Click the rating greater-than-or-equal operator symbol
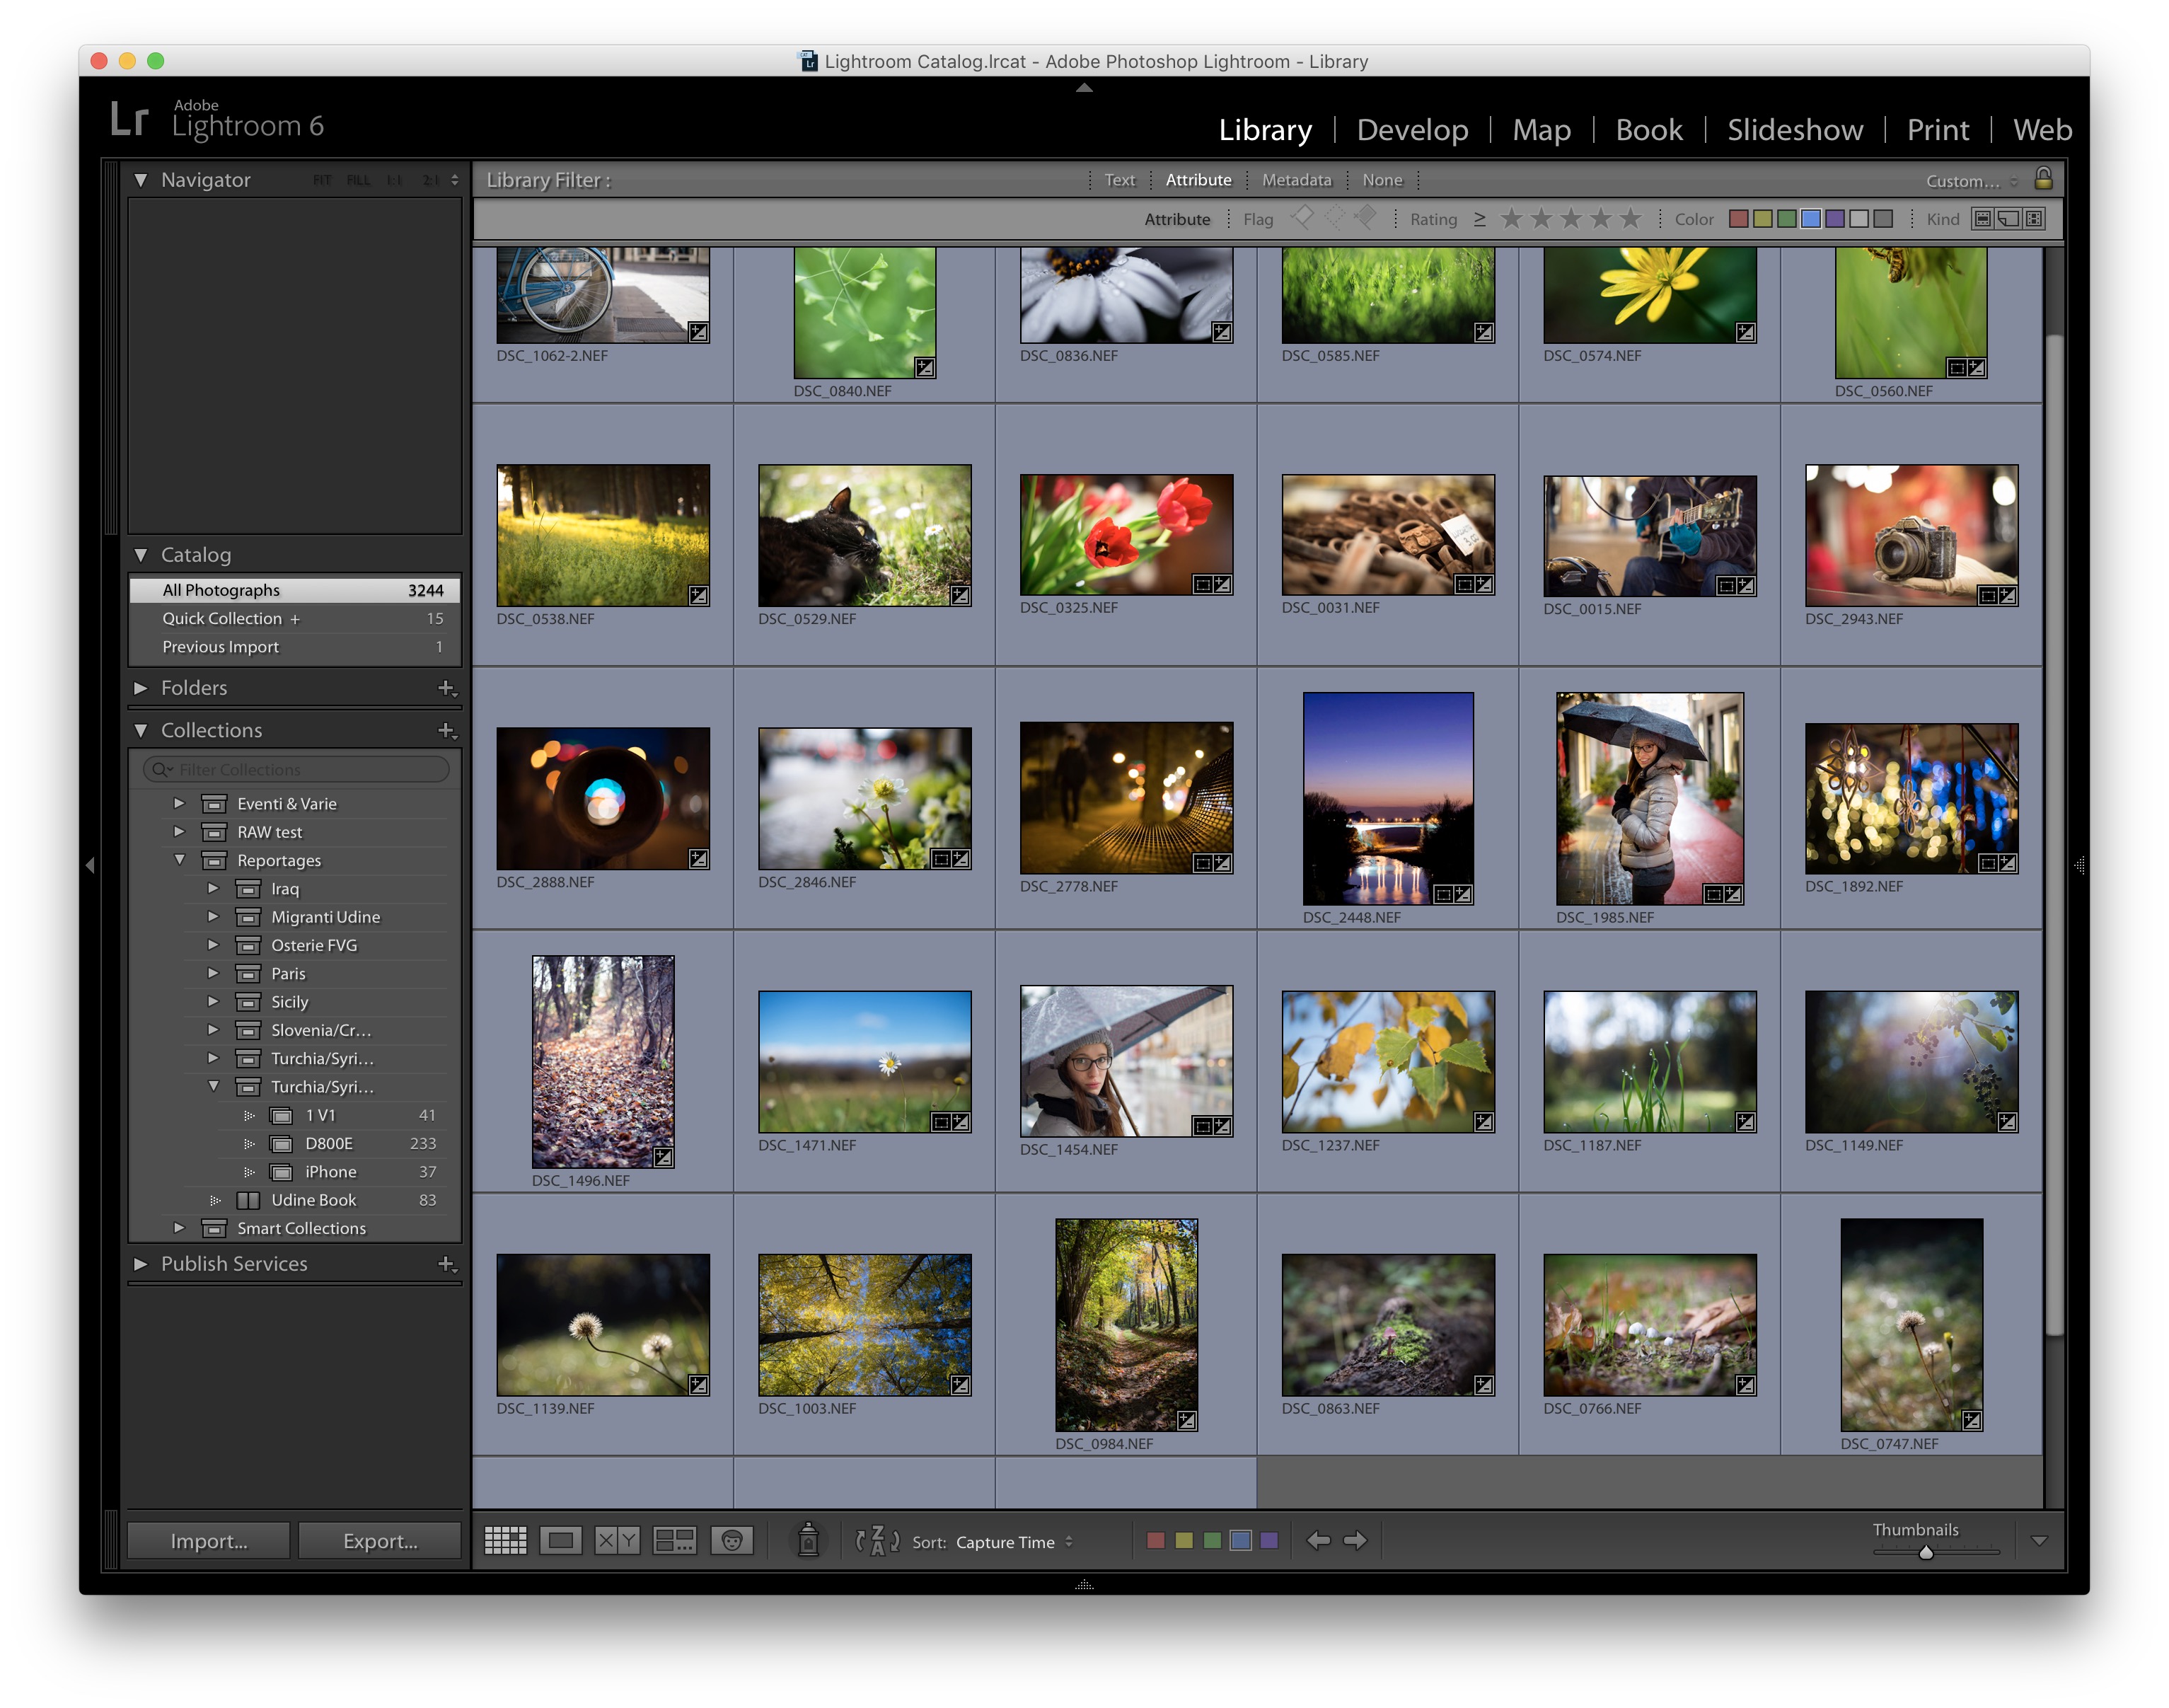2169x1708 pixels. (x=1480, y=219)
